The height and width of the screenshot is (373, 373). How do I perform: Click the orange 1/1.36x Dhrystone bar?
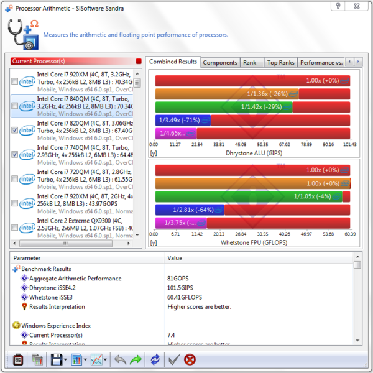[227, 94]
